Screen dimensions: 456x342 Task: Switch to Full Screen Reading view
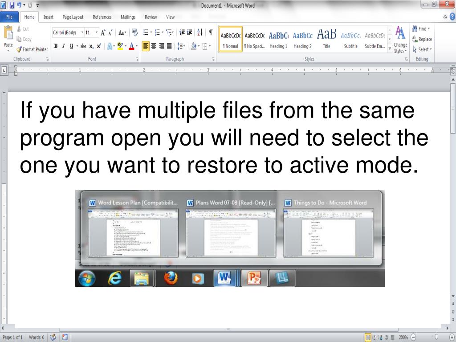coord(374,338)
